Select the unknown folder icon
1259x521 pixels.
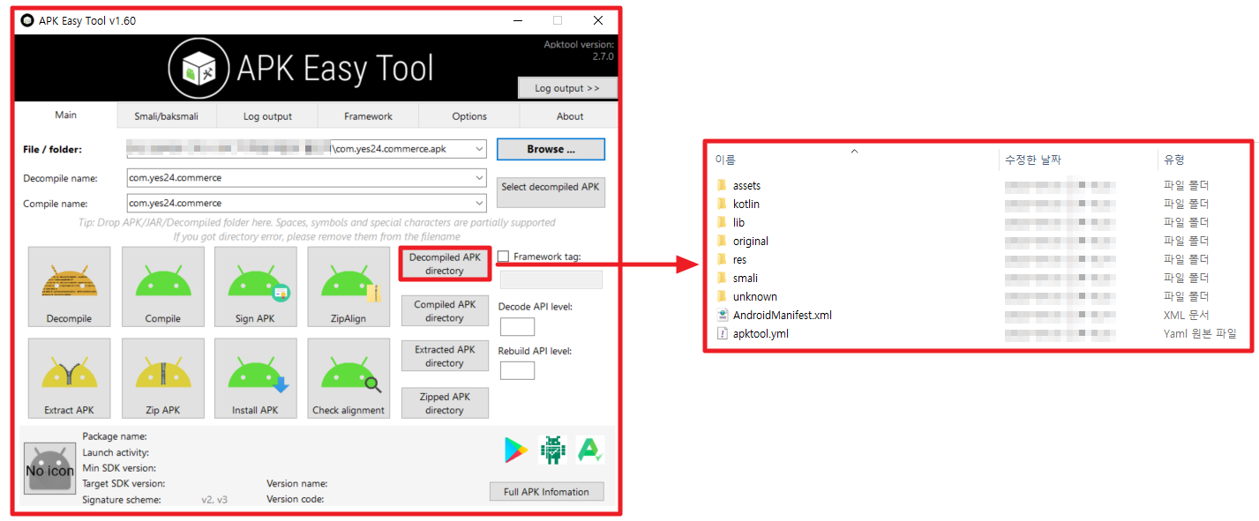(722, 296)
